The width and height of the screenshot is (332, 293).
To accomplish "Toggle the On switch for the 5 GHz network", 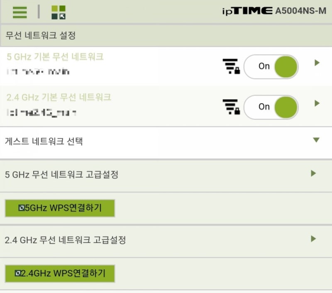I will coord(272,66).
